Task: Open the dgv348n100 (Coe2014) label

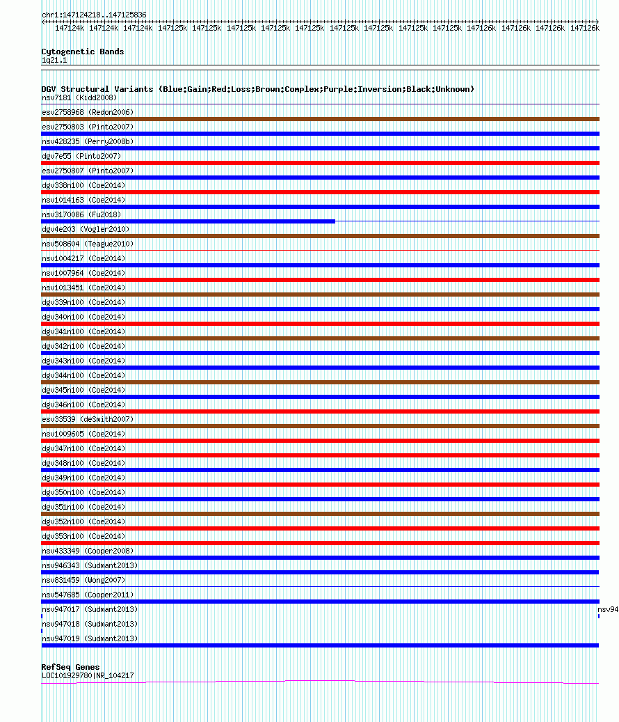Action: point(83,463)
